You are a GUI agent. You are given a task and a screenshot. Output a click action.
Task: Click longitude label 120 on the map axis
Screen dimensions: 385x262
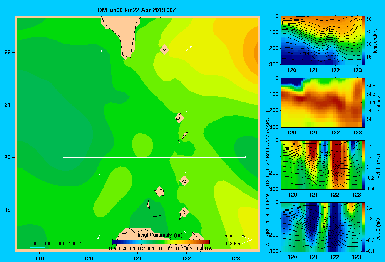[89, 258]
